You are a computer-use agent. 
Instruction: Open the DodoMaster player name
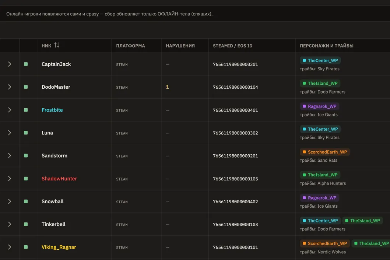point(56,87)
